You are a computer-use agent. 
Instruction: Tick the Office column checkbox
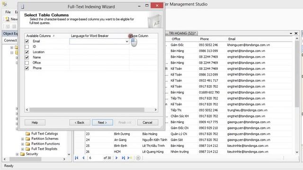point(27,63)
